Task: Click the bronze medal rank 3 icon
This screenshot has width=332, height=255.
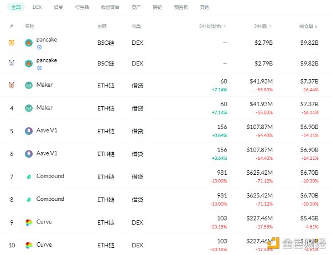Action: tap(12, 86)
